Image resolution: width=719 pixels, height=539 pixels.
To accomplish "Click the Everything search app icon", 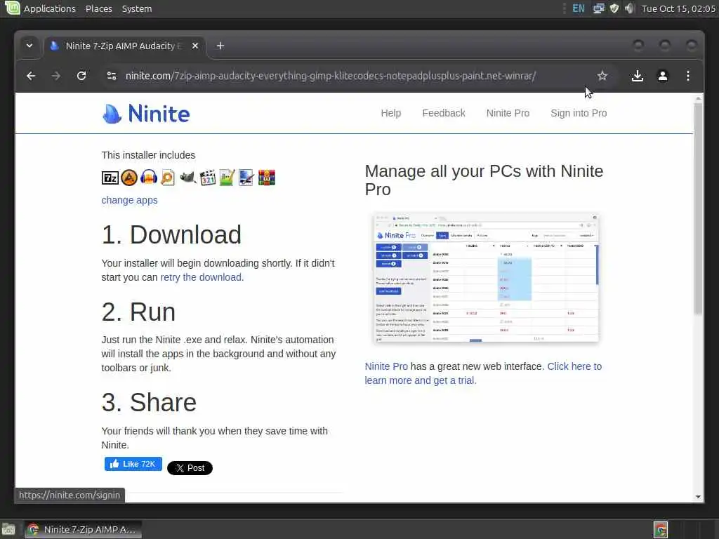I will [168, 178].
